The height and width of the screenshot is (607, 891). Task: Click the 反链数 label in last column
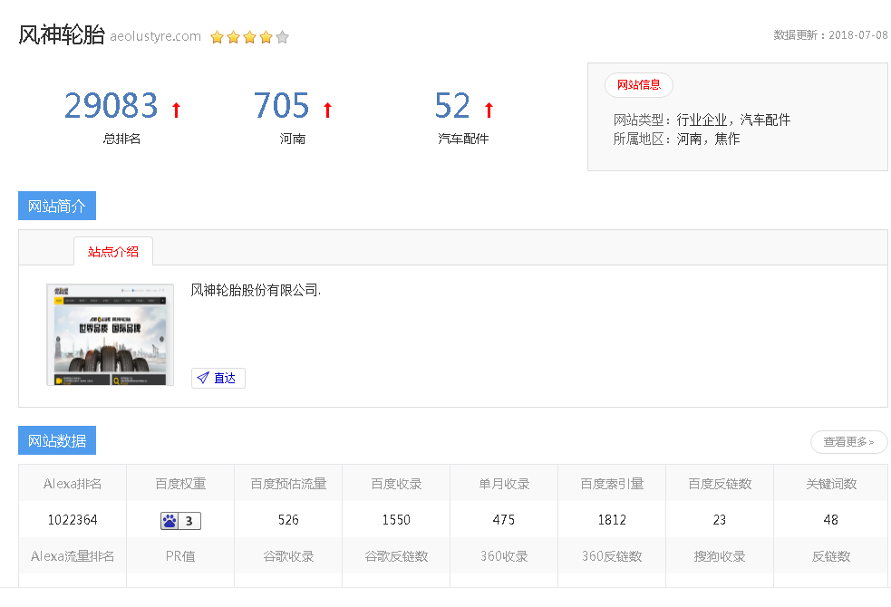(831, 556)
